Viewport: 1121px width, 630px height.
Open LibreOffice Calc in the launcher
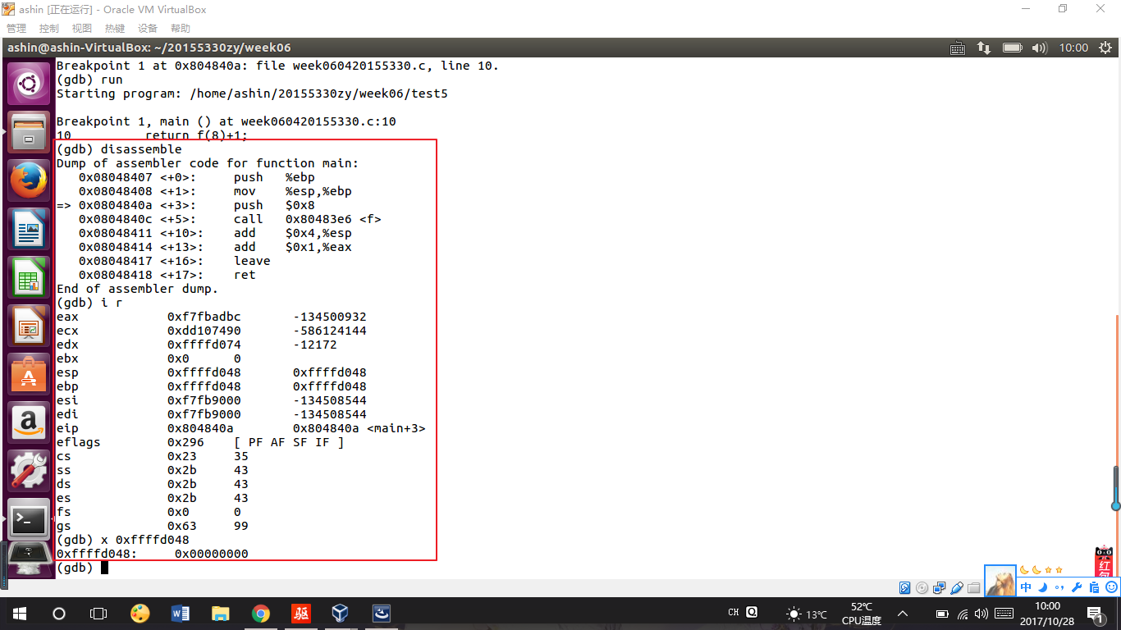(29, 277)
